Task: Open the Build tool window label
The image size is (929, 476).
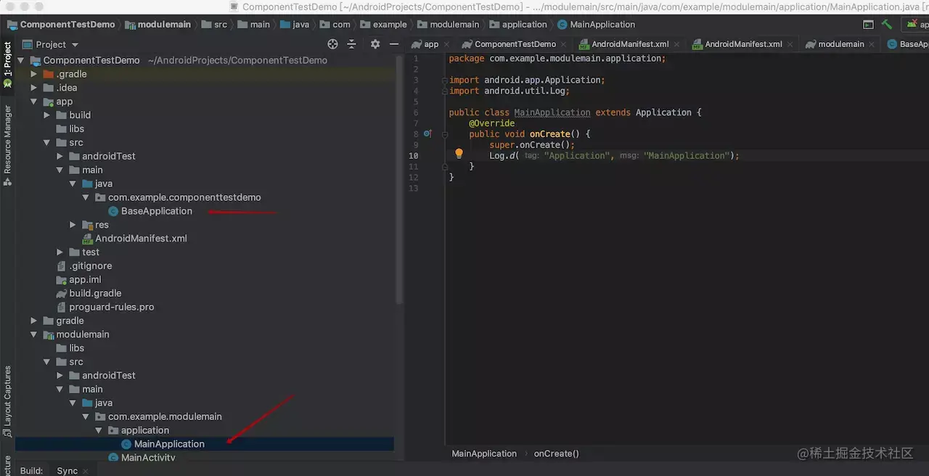Action: [x=31, y=470]
